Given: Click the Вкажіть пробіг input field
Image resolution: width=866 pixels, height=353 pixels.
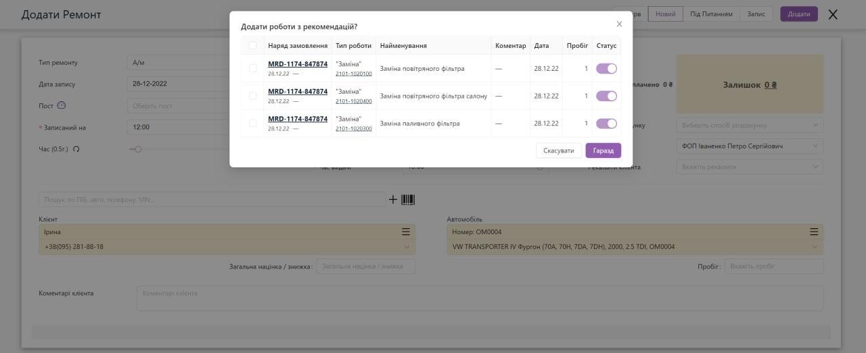Looking at the screenshot, I should tap(773, 267).
